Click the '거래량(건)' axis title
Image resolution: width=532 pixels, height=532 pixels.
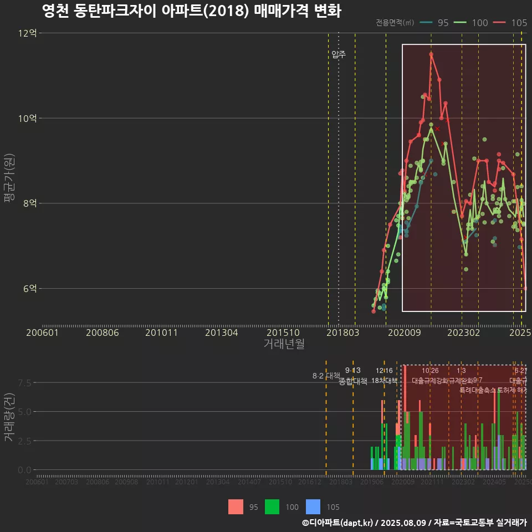[9, 417]
